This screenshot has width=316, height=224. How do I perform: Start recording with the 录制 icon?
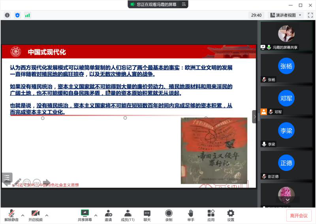[169, 215]
